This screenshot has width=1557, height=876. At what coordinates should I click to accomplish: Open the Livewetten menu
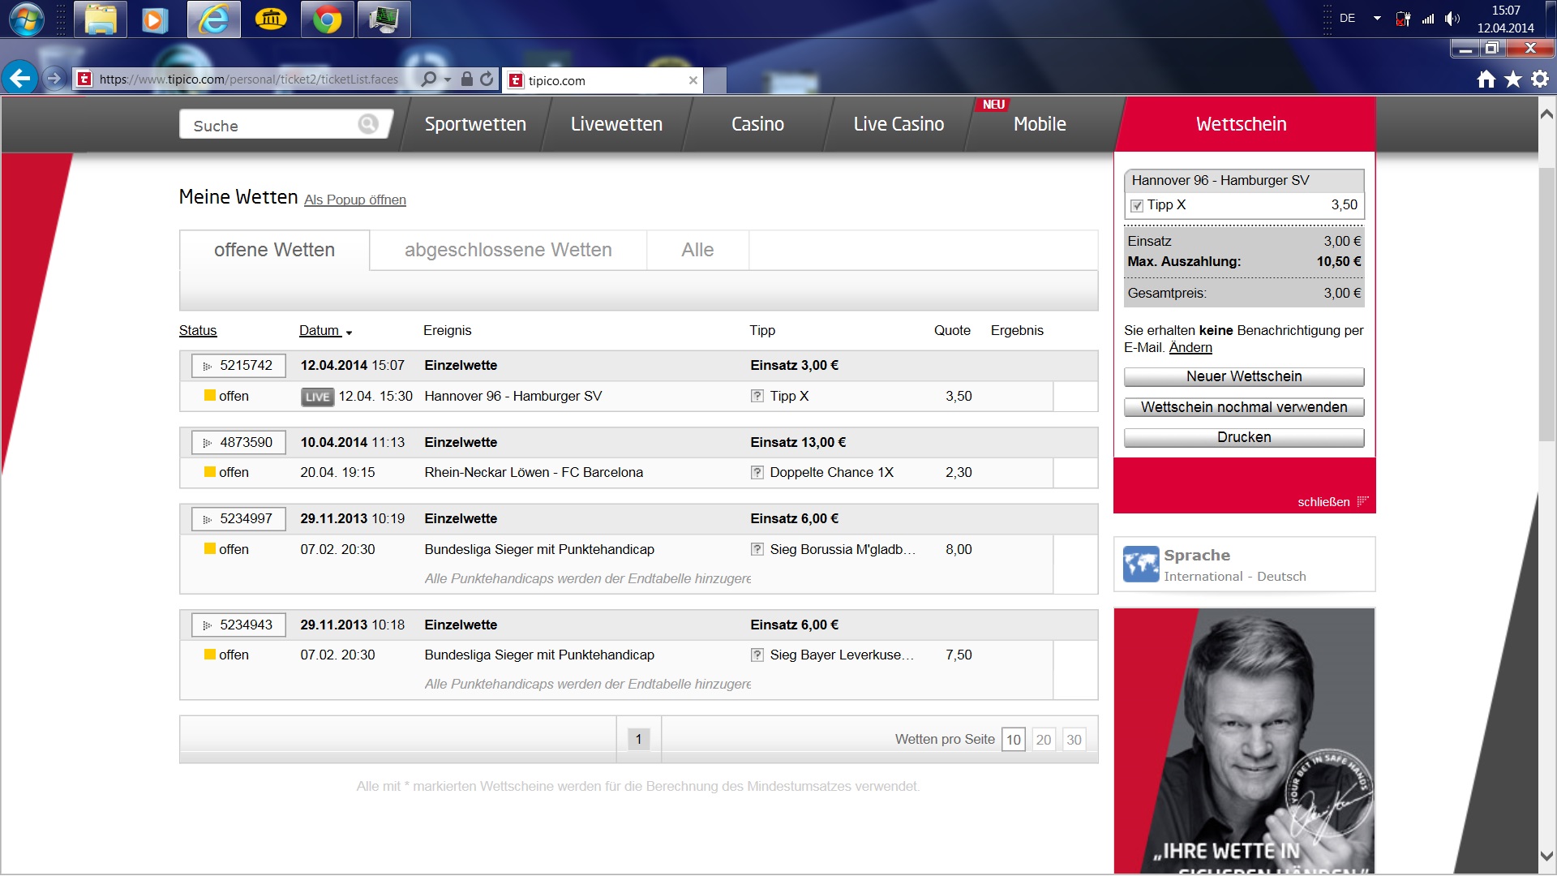click(616, 124)
